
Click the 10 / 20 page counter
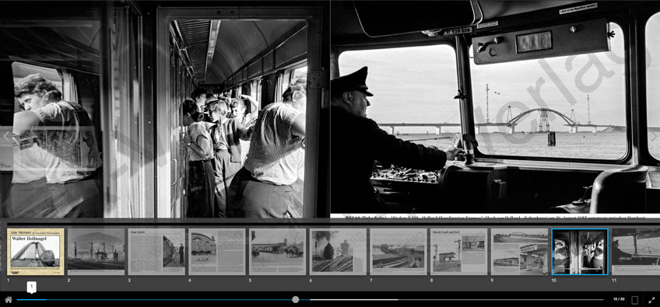619,299
